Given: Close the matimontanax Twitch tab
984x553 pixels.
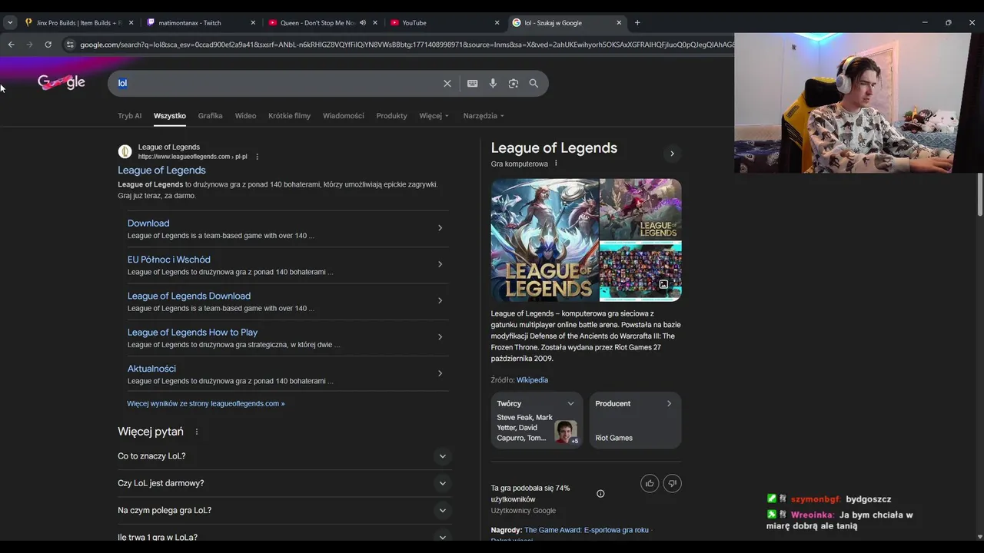Looking at the screenshot, I should click(x=253, y=22).
